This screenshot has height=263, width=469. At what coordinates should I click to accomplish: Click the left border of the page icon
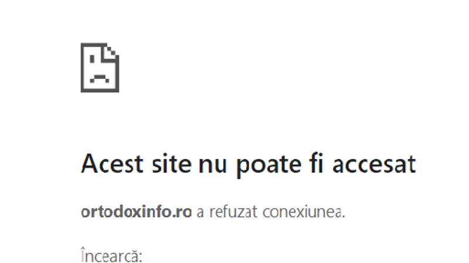tap(83, 68)
